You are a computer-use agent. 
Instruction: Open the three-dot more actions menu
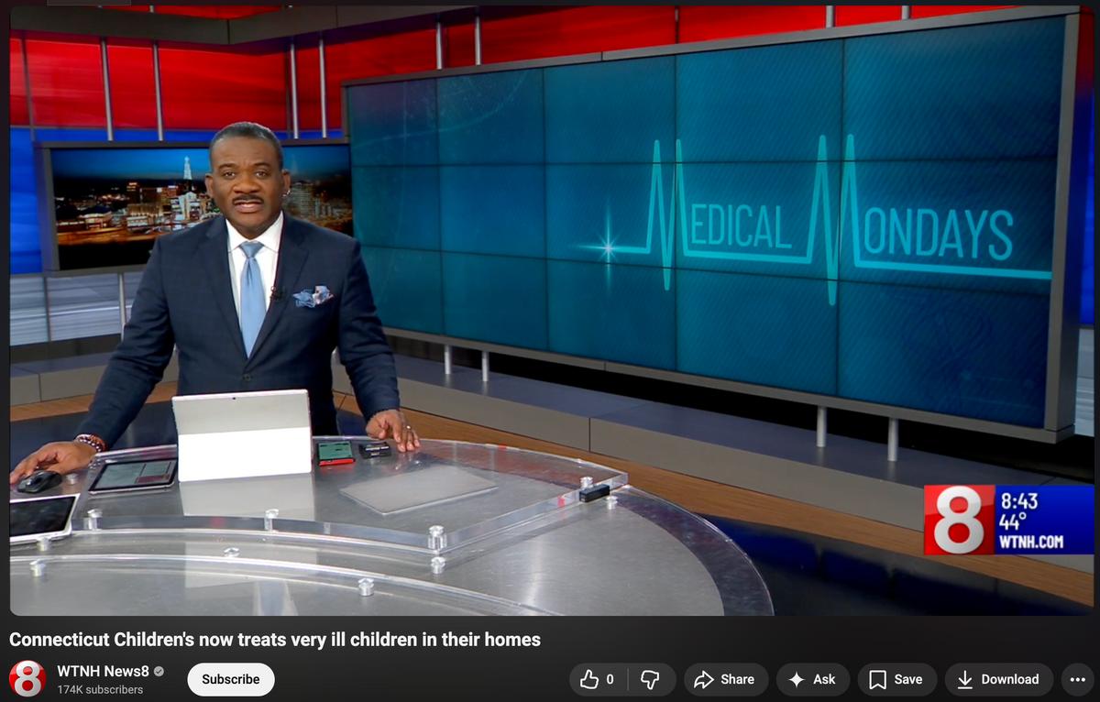(1077, 679)
